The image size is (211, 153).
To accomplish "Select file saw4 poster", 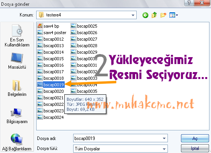I will tap(52, 33).
